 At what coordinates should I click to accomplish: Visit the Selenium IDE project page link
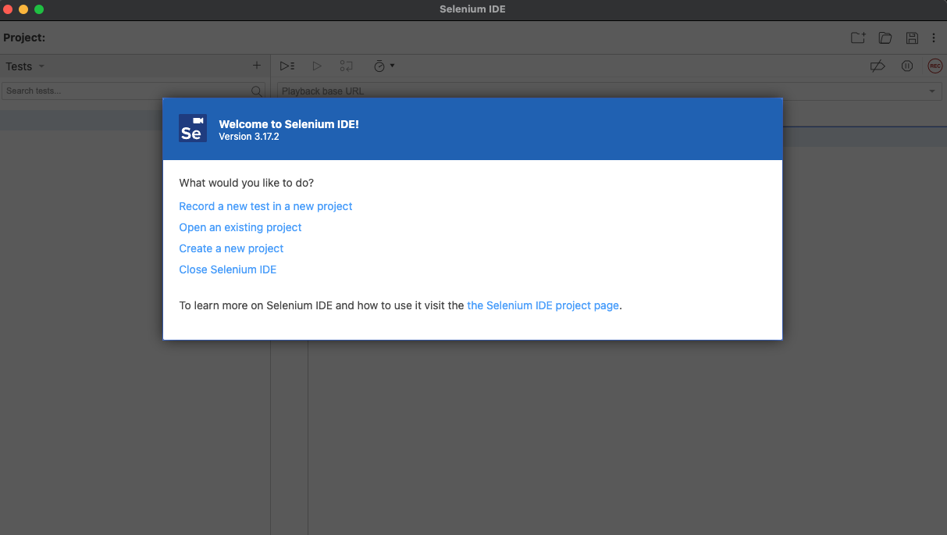tap(543, 305)
